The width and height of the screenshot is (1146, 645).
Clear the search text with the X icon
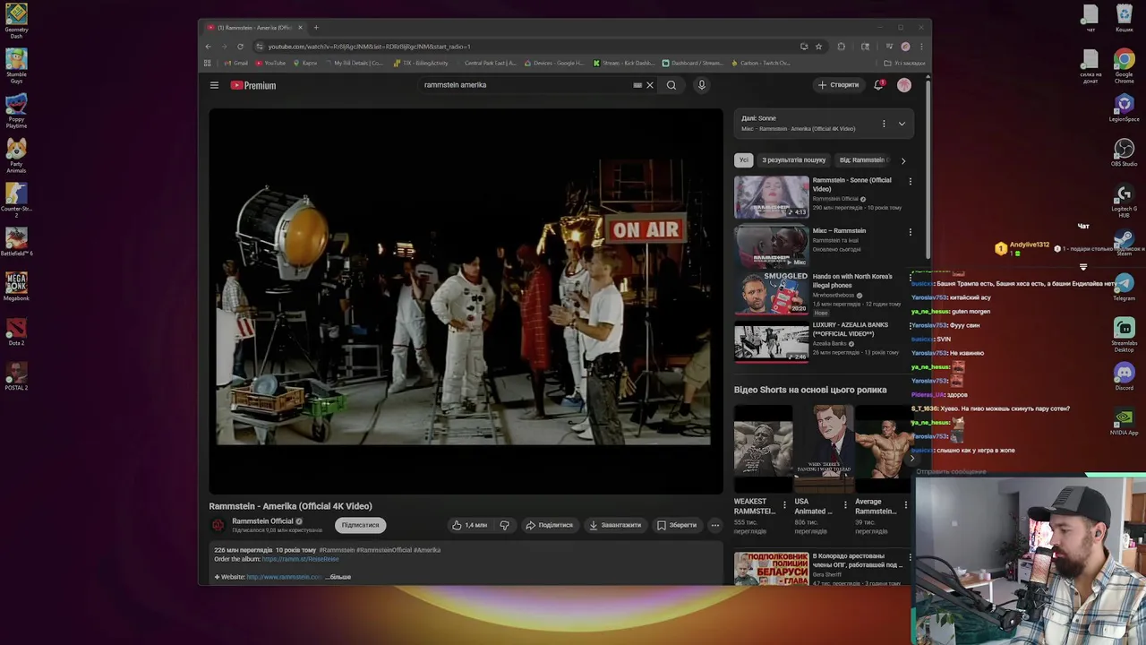click(650, 85)
